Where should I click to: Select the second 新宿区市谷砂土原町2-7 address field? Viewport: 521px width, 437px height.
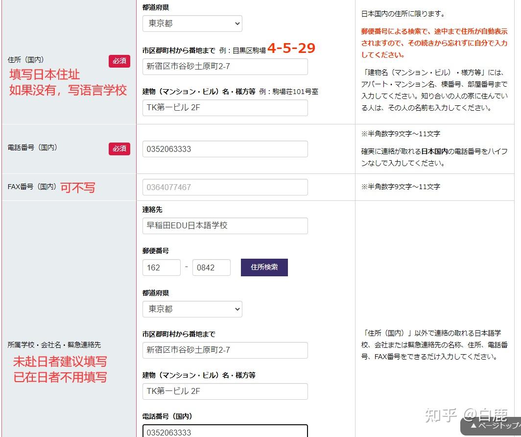coord(224,350)
